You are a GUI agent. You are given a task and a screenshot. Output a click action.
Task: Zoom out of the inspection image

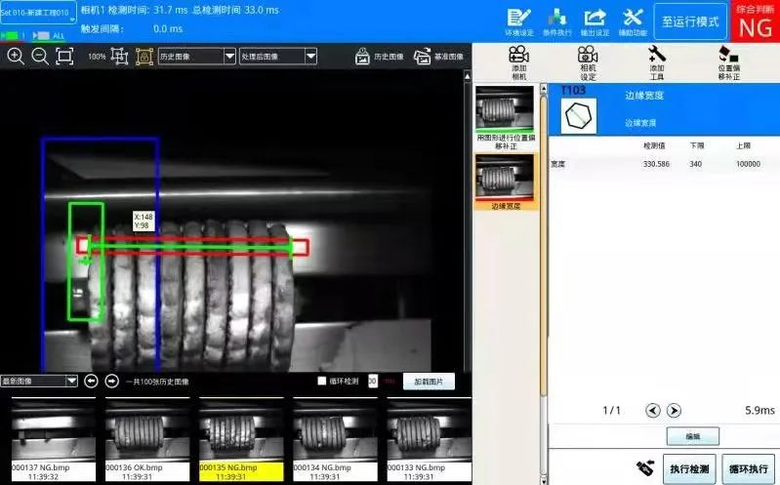(40, 57)
